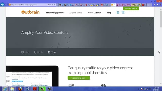Click the Action Center flag tray icon

(x=142, y=89)
